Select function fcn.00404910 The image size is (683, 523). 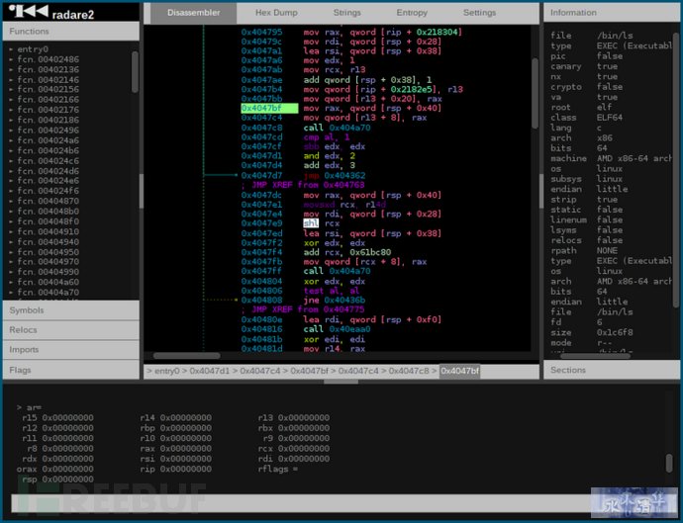click(48, 231)
